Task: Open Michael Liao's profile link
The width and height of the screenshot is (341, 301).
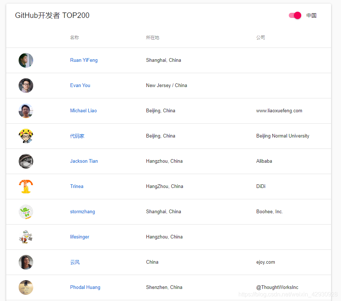Action: [83, 111]
